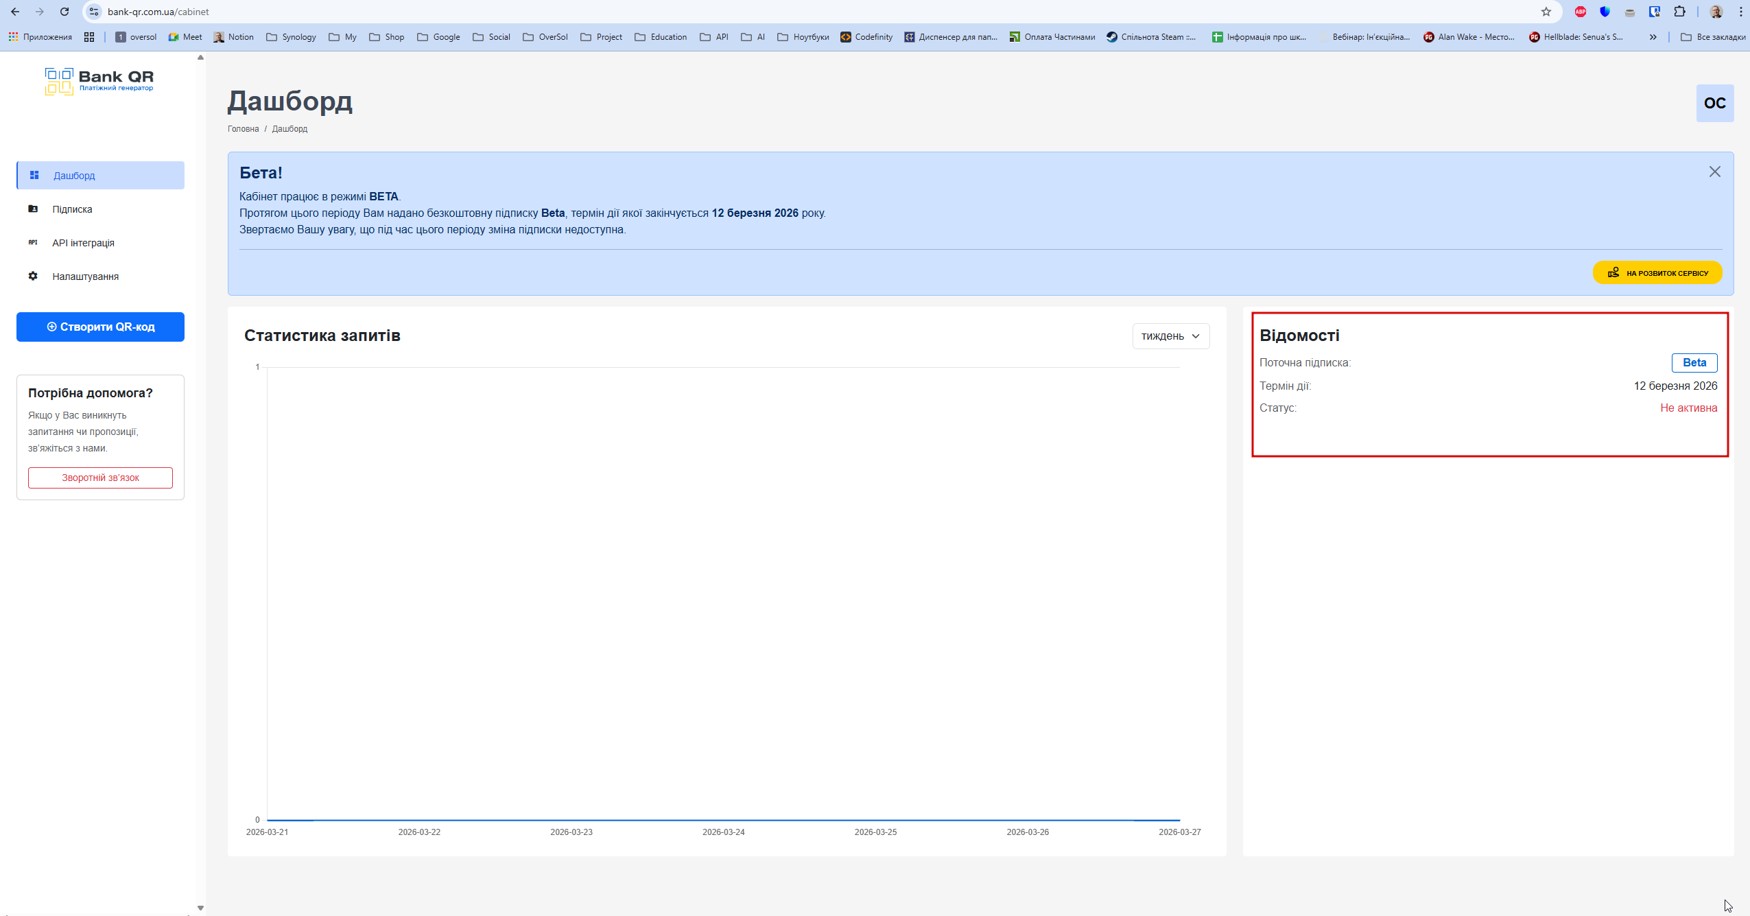Open the OC user avatar menu
This screenshot has width=1750, height=916.
[x=1714, y=103]
